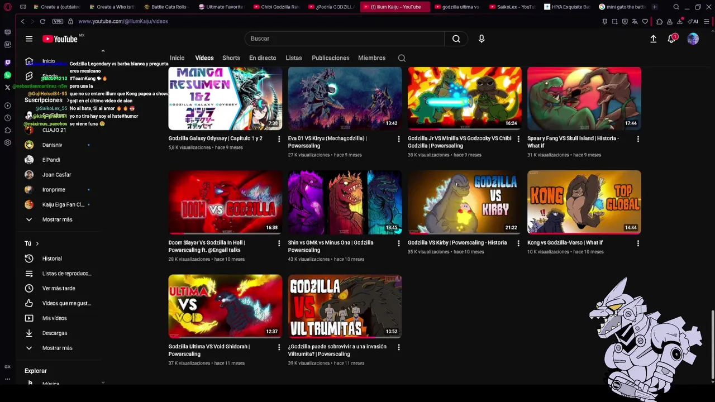Click the YouTube search input field

point(345,39)
